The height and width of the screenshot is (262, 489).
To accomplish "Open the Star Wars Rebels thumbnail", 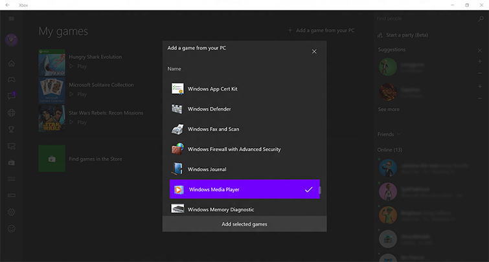I will (x=52, y=118).
